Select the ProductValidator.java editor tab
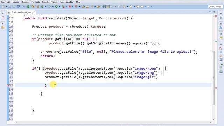This screenshot has height=126, width=224. coord(21,12)
